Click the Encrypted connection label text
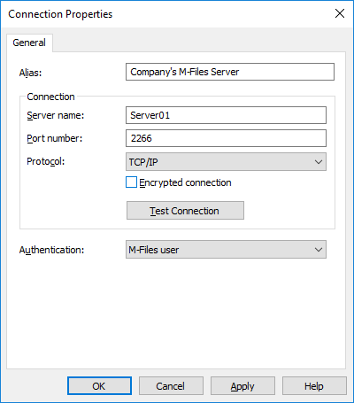354x403 pixels. (185, 182)
